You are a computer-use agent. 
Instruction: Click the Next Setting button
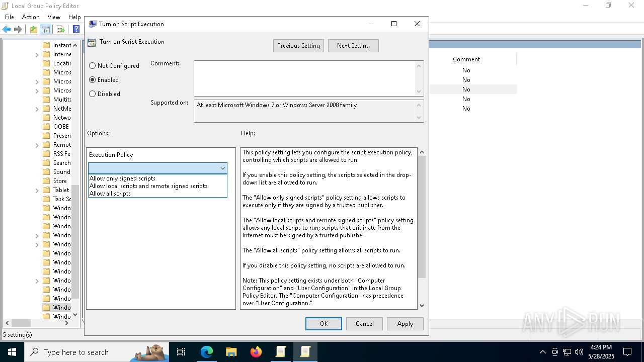click(x=353, y=46)
